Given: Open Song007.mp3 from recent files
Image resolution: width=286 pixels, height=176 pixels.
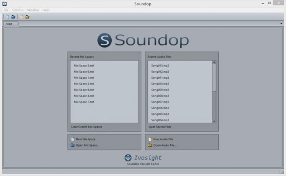Looking at the screenshot, I should click(160, 102).
